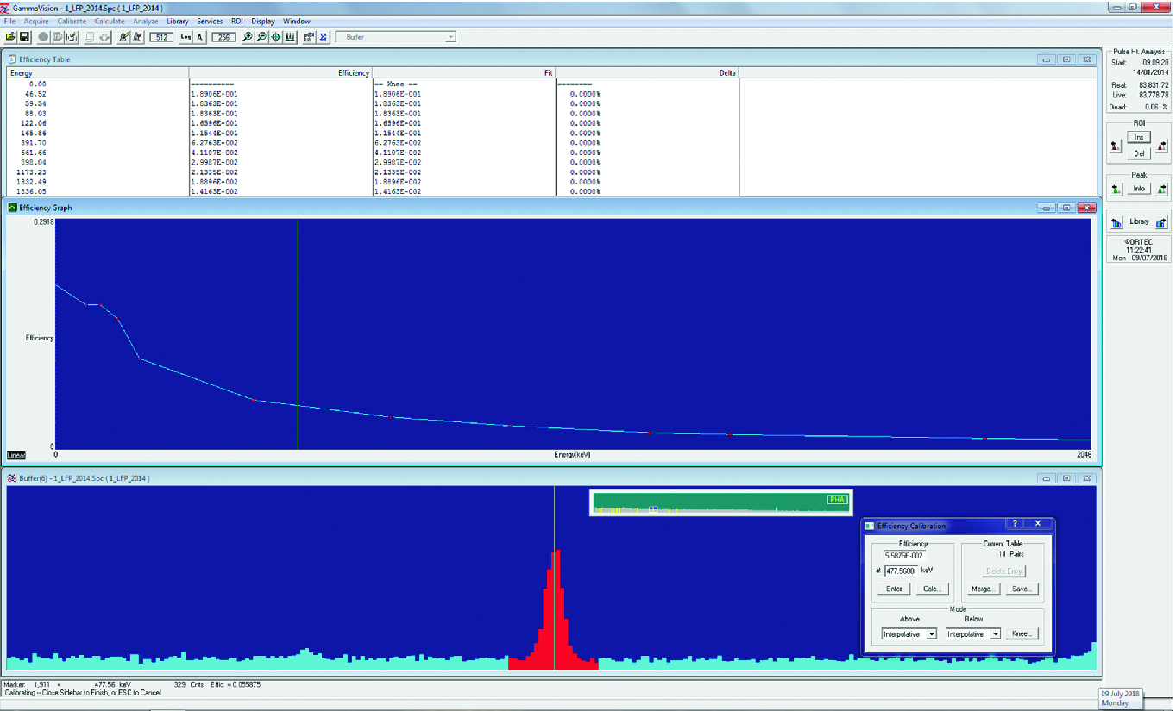Image resolution: width=1176 pixels, height=711 pixels.
Task: Click the Efficiency Table window icon
Action: point(12,59)
